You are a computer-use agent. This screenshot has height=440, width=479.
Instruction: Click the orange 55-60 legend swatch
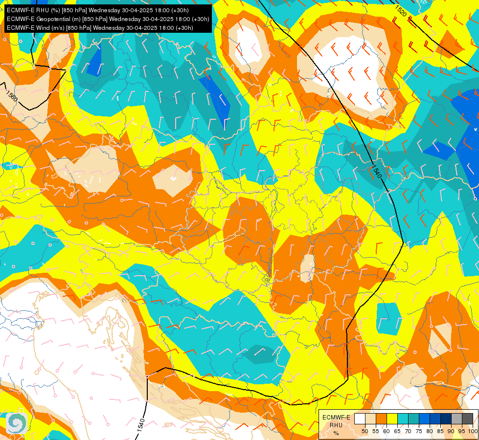coord(381,418)
